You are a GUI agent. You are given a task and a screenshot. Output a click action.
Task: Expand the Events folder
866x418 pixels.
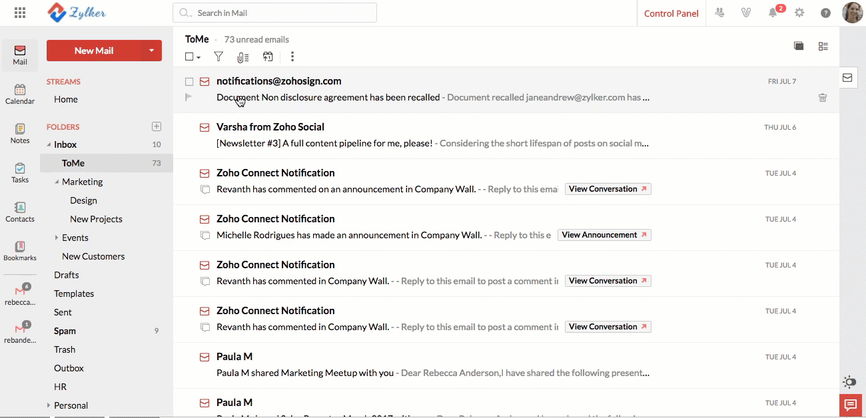coord(55,237)
